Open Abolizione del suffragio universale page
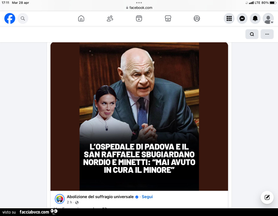 pos(100,197)
